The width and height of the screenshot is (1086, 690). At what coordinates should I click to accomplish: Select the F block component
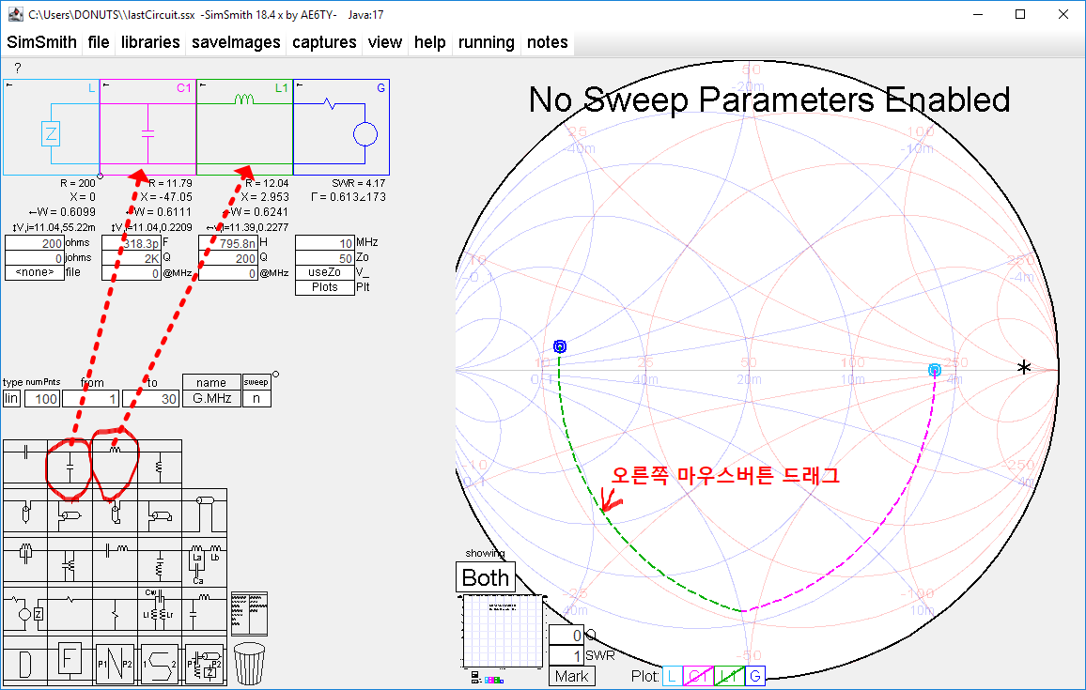[70, 663]
